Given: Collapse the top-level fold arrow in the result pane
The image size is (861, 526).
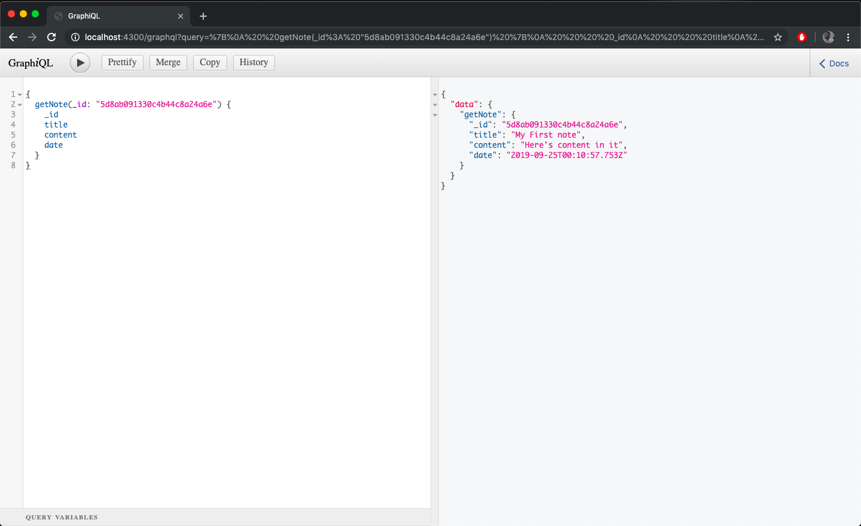Looking at the screenshot, I should [x=435, y=95].
